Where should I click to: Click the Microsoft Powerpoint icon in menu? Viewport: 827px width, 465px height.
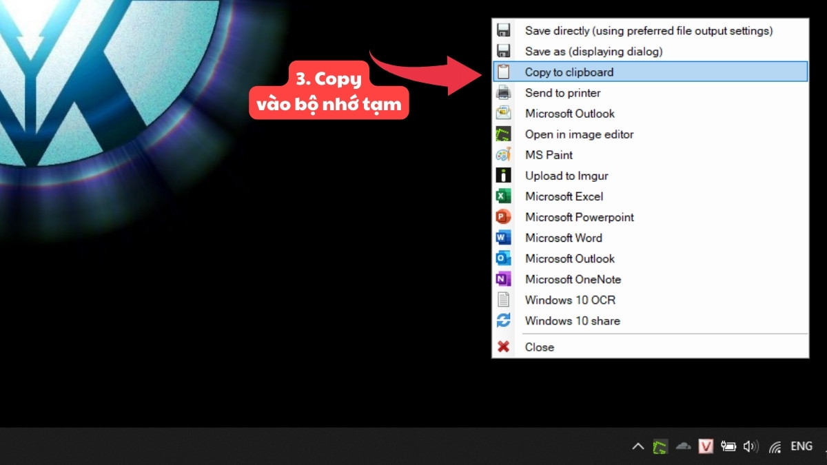coord(504,217)
